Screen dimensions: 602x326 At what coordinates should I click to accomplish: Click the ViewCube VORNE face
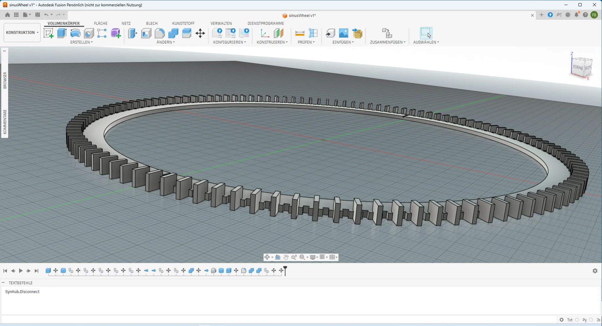(x=578, y=67)
